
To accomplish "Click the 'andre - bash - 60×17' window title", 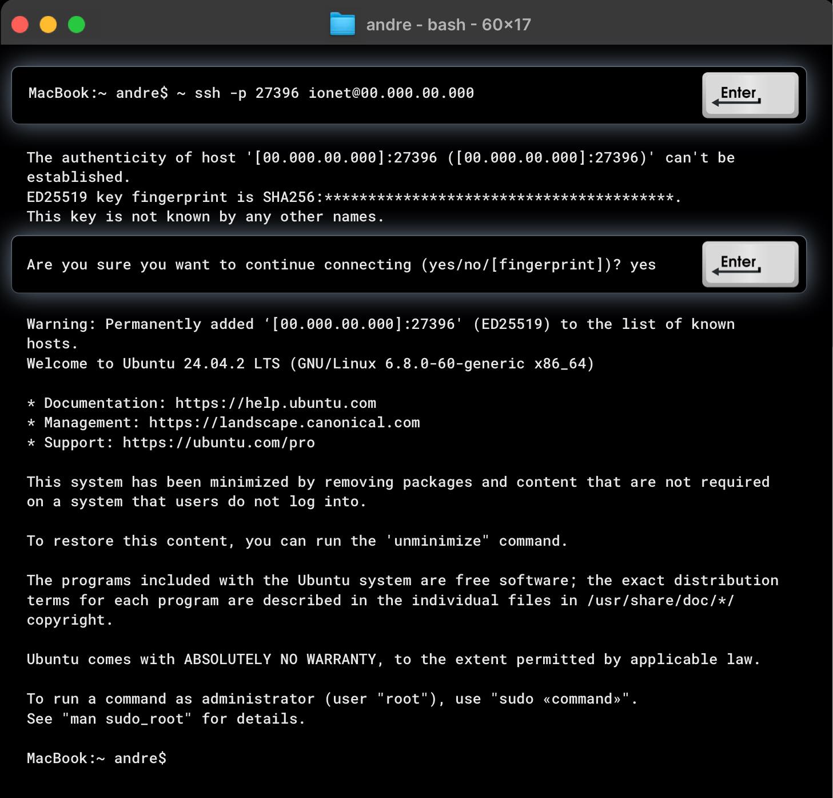I will [x=449, y=25].
